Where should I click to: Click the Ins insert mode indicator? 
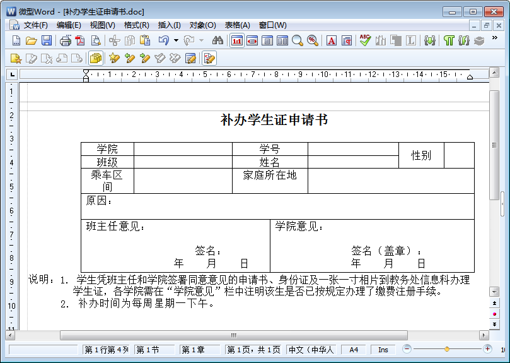click(383, 350)
